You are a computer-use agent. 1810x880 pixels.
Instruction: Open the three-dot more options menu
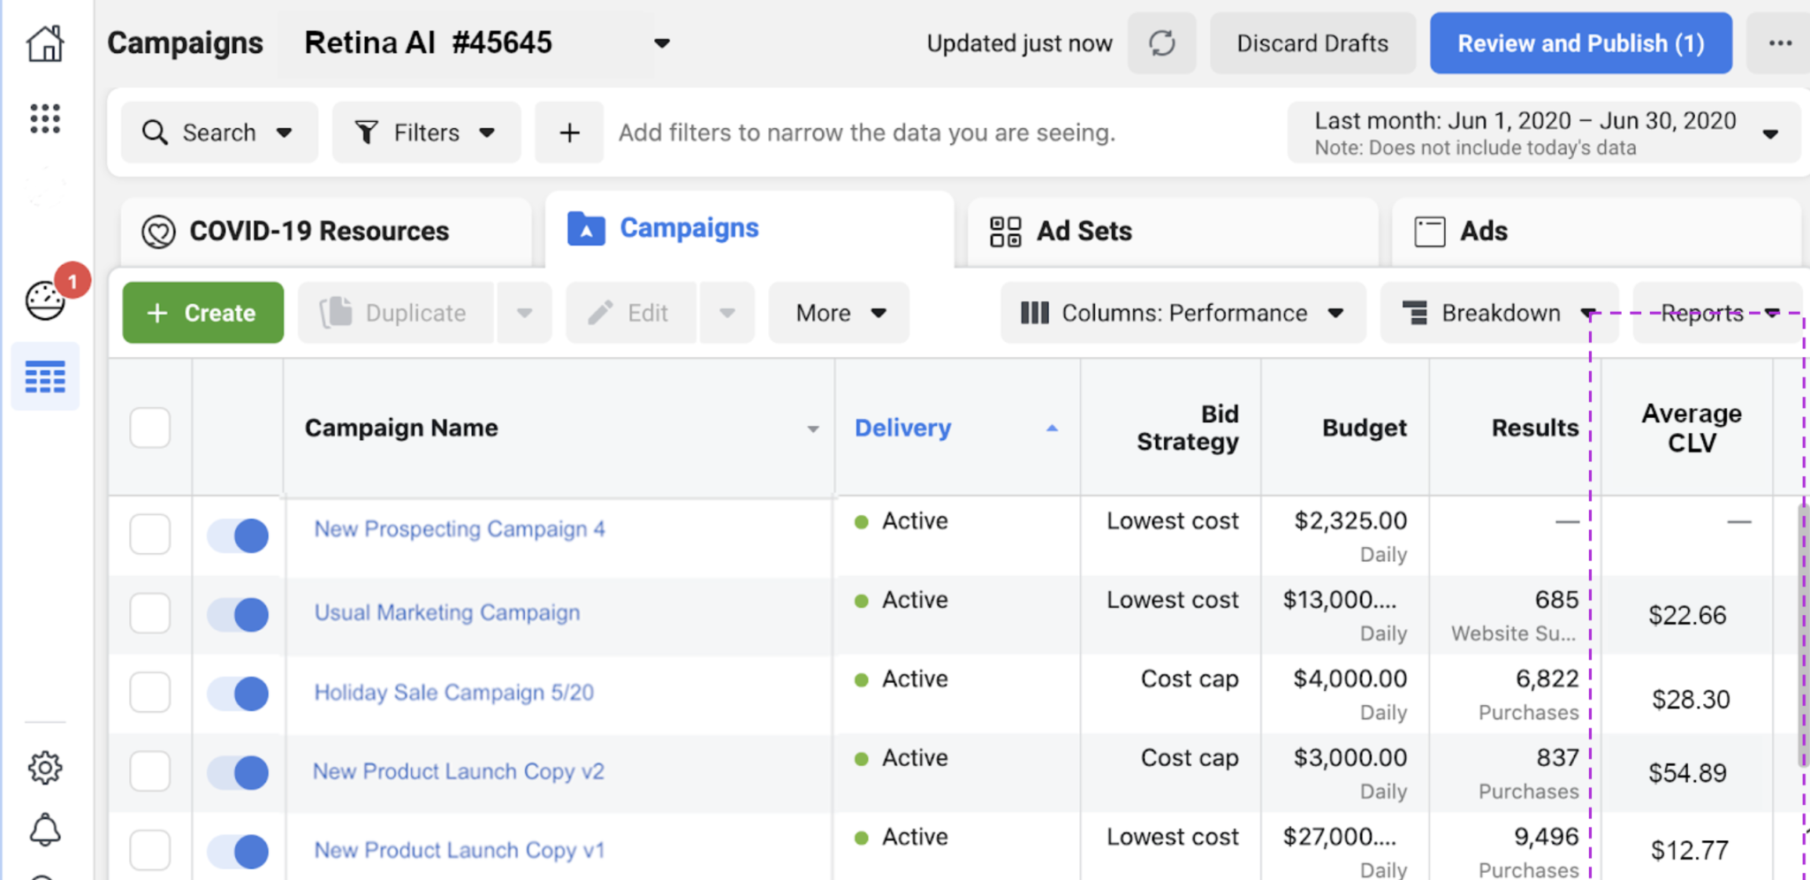[1780, 43]
